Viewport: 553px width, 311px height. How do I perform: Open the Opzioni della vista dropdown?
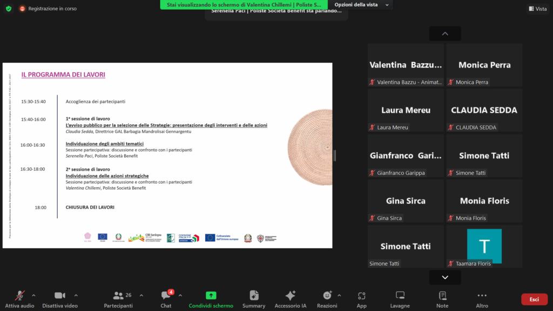[360, 4]
